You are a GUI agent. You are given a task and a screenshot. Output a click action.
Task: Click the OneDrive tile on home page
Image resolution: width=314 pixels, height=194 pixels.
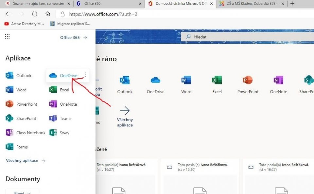pos(156,85)
